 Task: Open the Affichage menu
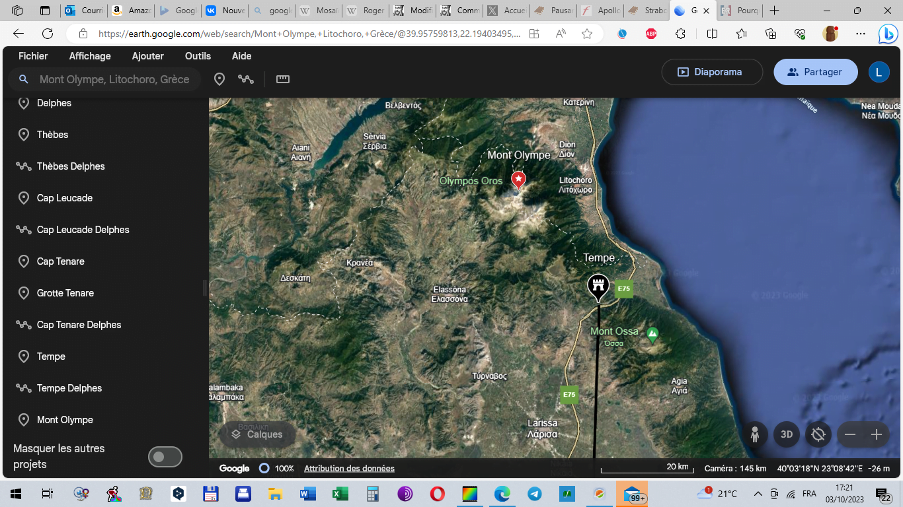[x=90, y=56]
